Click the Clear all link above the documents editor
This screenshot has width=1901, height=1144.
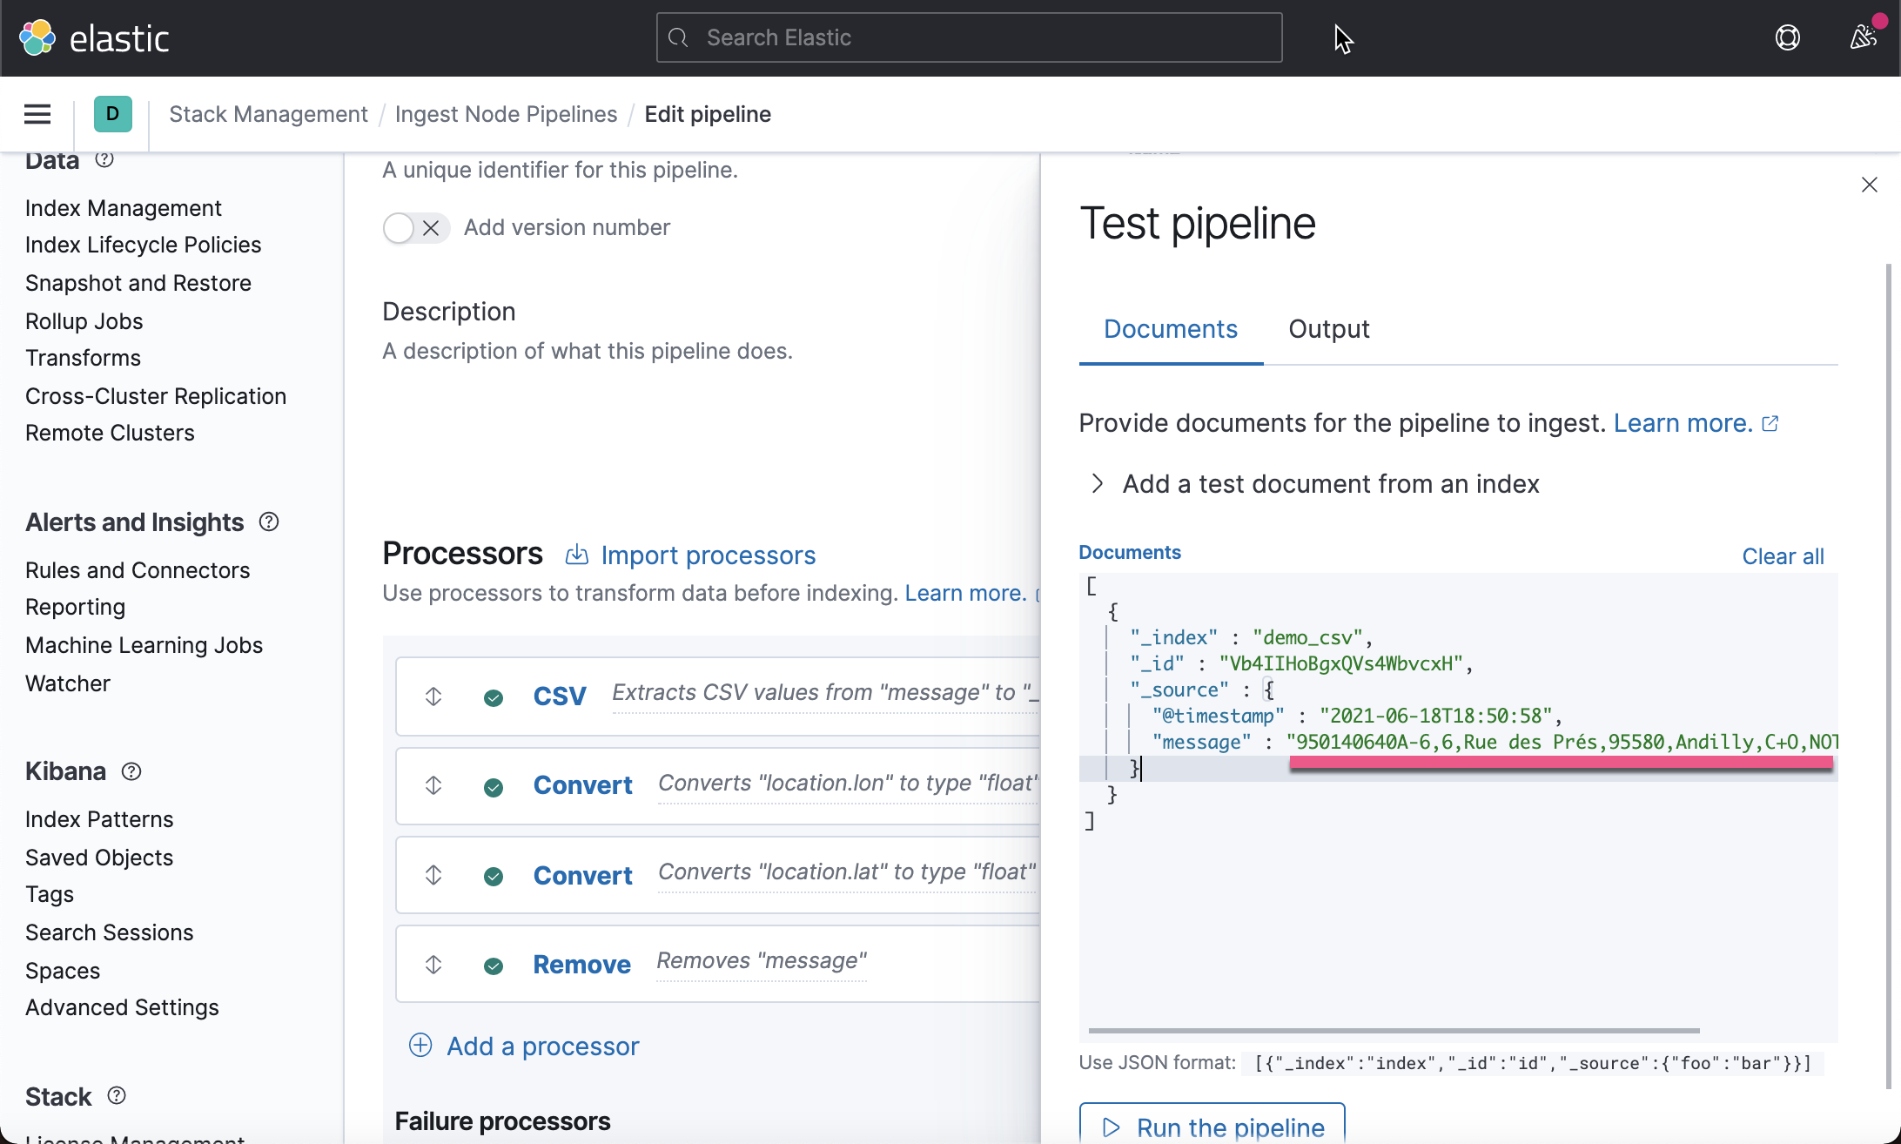[1782, 555]
